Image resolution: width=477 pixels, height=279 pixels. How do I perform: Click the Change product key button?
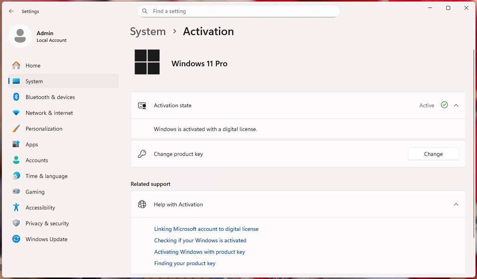point(433,154)
